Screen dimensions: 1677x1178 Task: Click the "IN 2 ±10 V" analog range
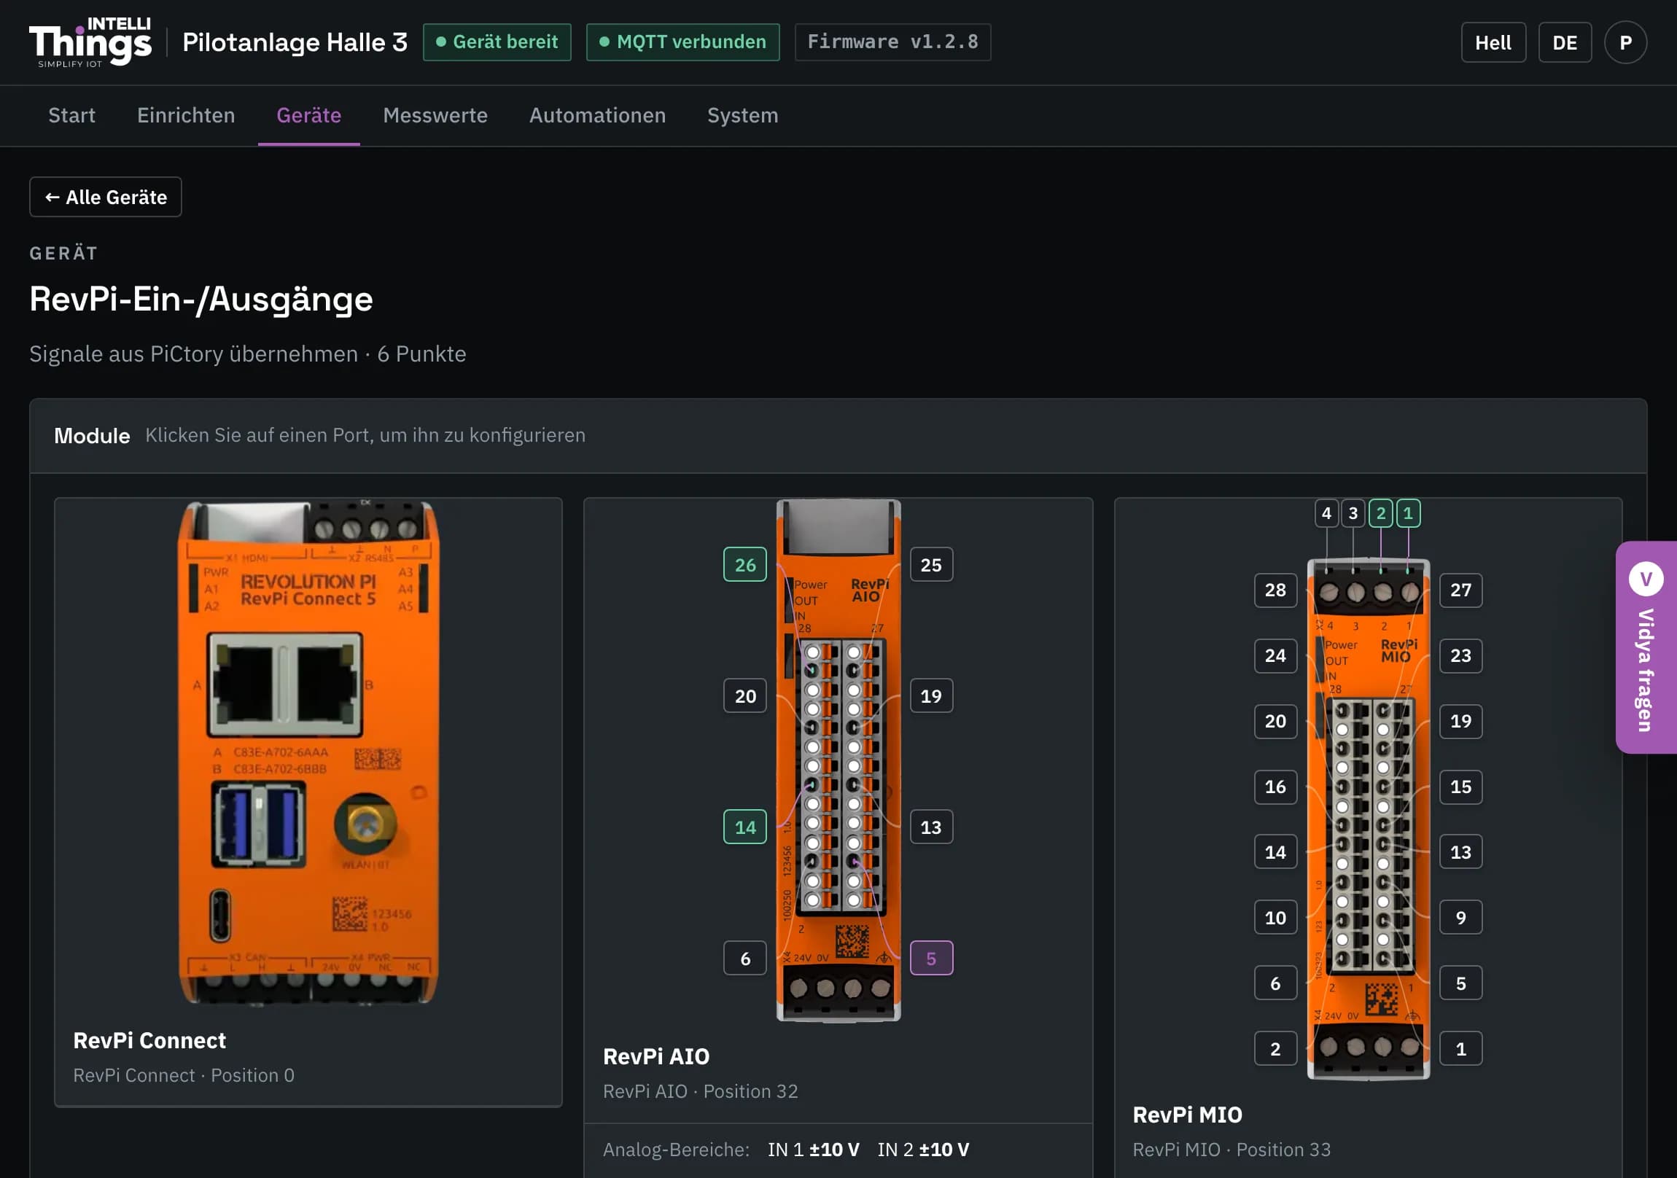[923, 1150]
